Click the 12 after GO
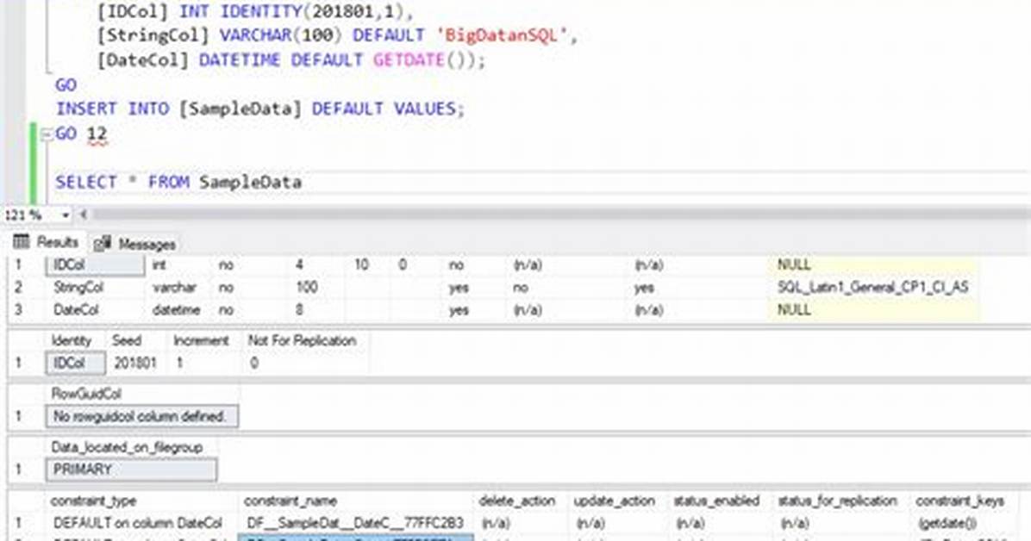The width and height of the screenshot is (1031, 541). click(97, 134)
